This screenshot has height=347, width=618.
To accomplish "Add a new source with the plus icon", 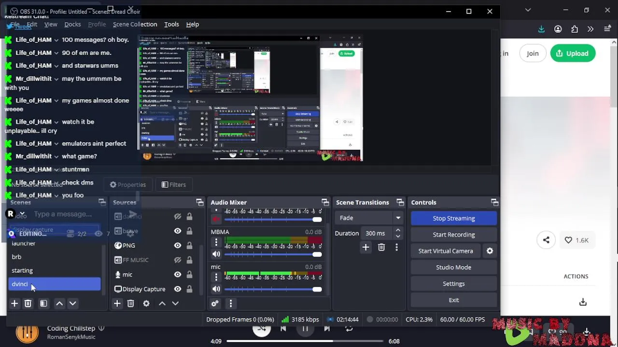I will tap(117, 303).
